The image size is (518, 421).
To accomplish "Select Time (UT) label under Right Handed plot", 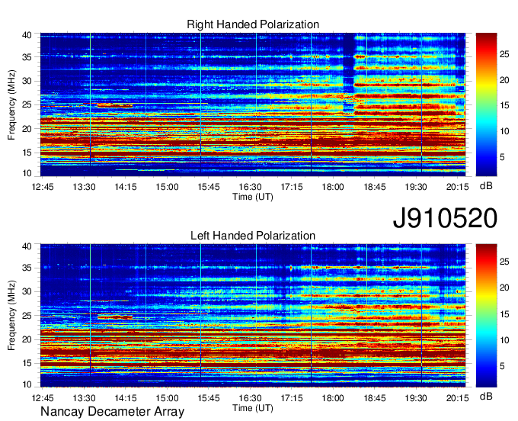I will [253, 197].
